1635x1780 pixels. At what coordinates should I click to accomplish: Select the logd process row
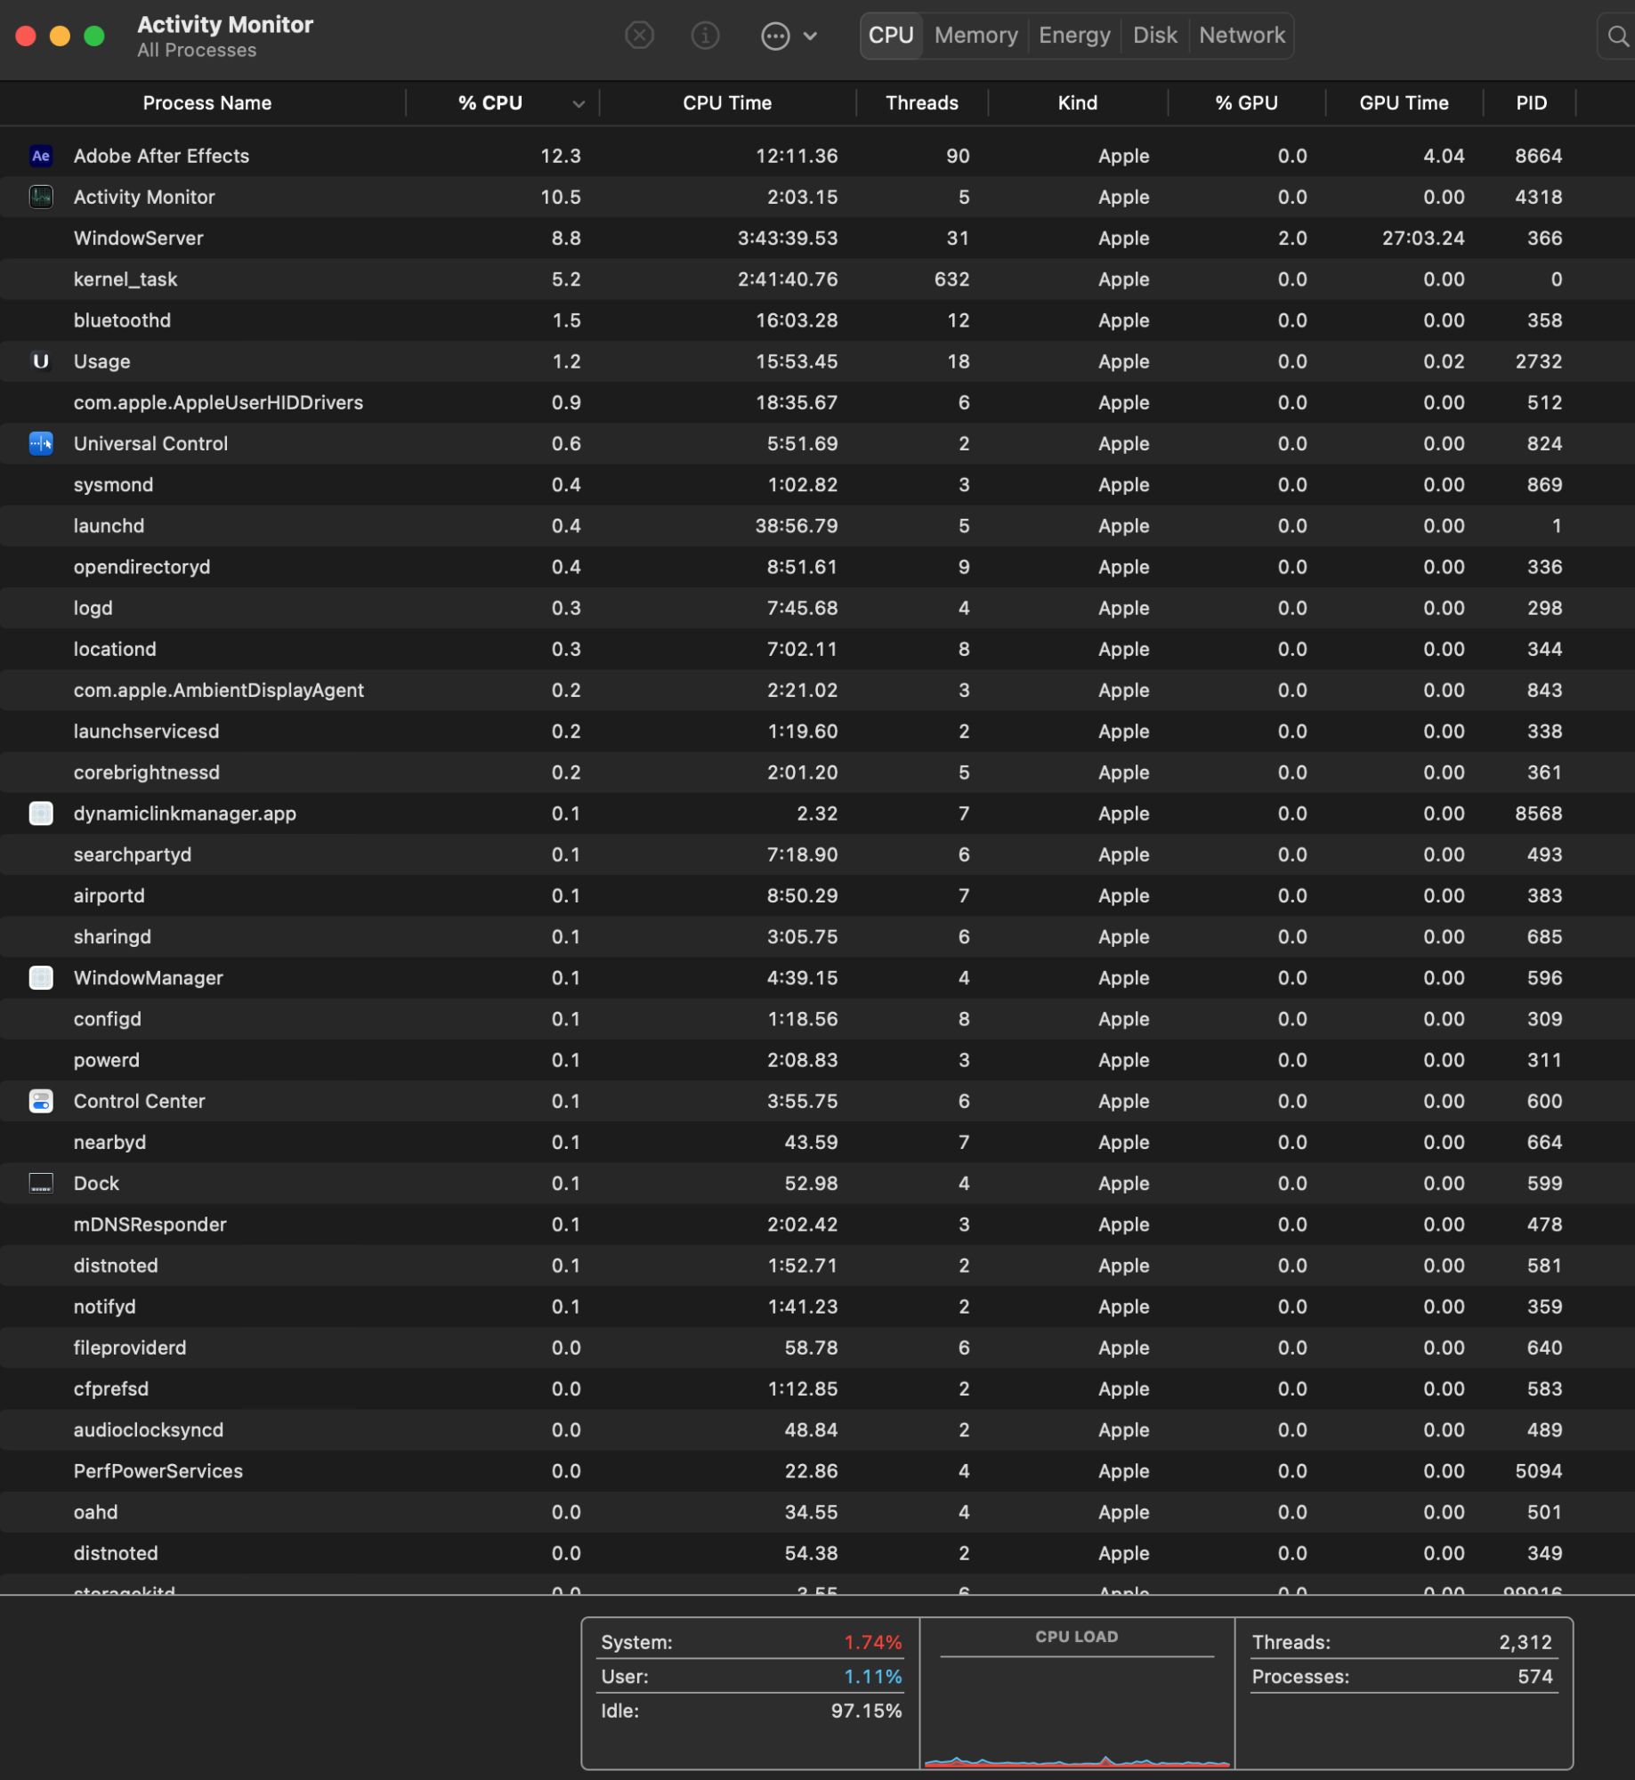click(817, 608)
